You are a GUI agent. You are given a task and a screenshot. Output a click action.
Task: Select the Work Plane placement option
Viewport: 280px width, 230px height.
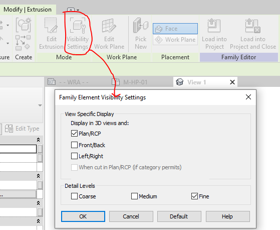(175, 40)
